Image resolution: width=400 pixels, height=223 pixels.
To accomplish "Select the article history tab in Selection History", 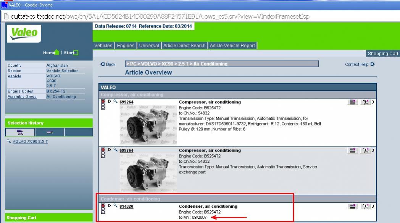I will pyautogui.click(x=50, y=132).
